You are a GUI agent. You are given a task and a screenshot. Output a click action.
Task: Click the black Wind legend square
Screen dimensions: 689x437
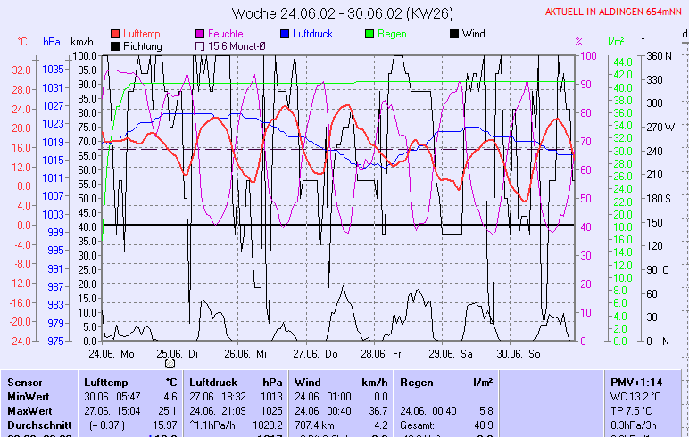coord(454,34)
